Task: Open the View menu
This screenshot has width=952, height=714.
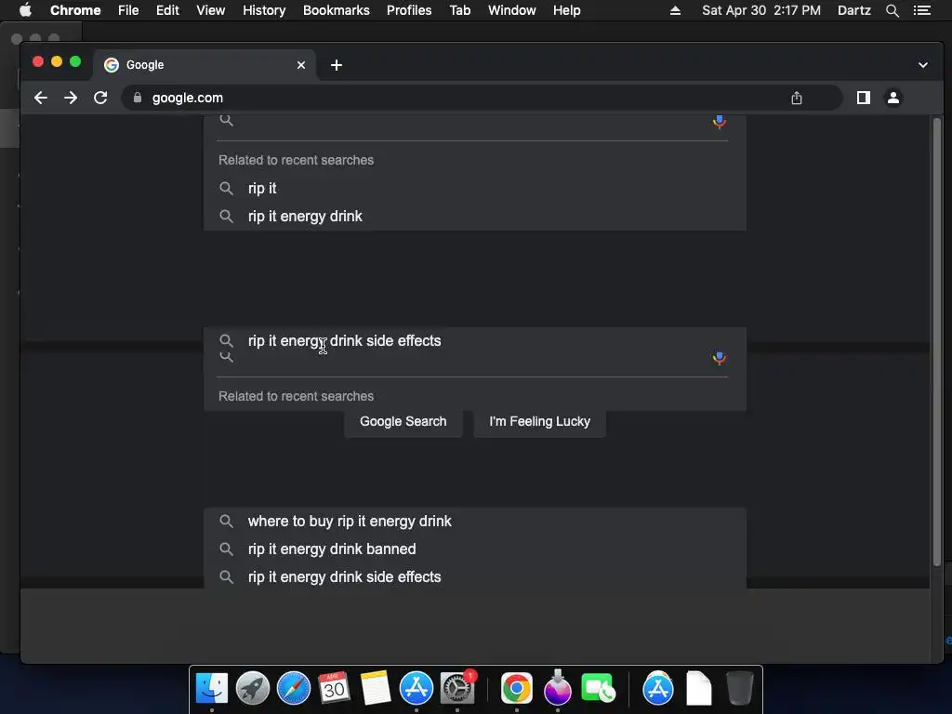Action: (x=211, y=10)
